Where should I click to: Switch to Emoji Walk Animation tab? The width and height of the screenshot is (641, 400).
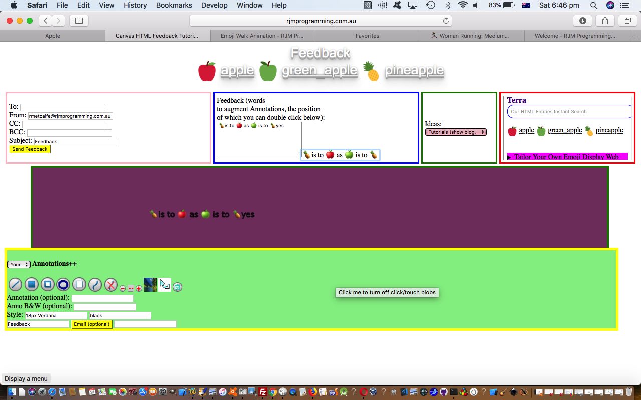point(263,36)
